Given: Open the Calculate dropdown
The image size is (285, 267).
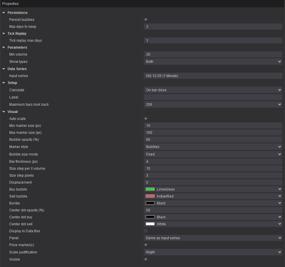Looking at the screenshot, I should pos(279,90).
